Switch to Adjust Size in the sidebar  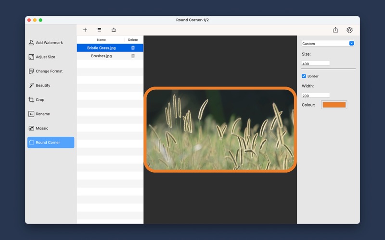pyautogui.click(x=45, y=57)
